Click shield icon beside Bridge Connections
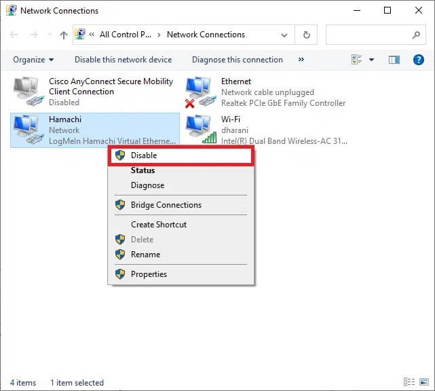This screenshot has width=435, height=391. pyautogui.click(x=120, y=205)
